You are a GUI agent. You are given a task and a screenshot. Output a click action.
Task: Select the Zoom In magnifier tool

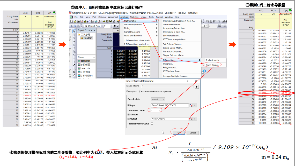coord(74,35)
